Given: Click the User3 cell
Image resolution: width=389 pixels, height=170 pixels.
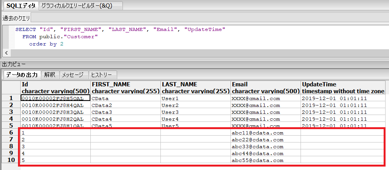Looking at the screenshot, I should click(196, 112).
